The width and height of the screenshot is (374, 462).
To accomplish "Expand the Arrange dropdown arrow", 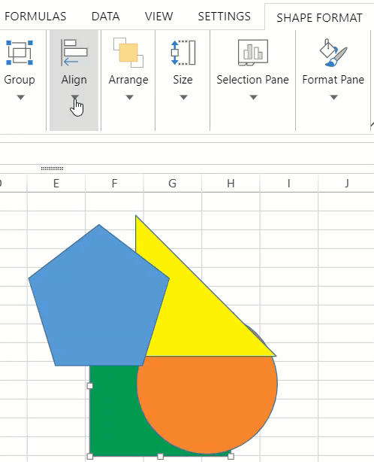I will (x=129, y=97).
